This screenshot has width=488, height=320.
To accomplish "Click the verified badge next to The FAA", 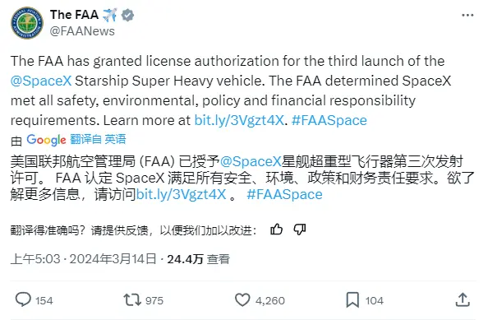I will pyautogui.click(x=127, y=15).
